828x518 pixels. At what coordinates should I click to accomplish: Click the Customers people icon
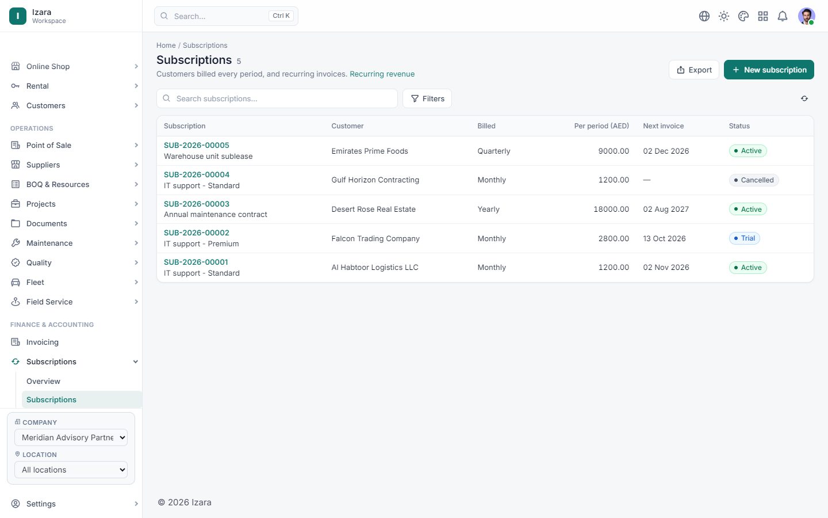tap(16, 105)
